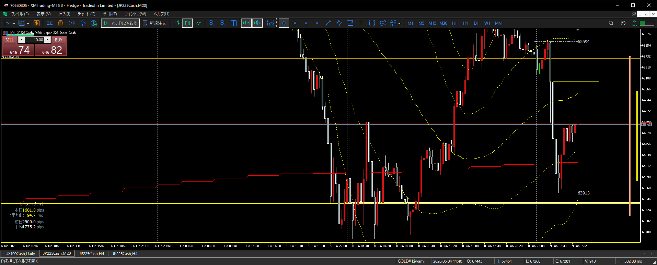The height and width of the screenshot is (265, 657).
Task: Toggle Algo Trading button
Action: pyautogui.click(x=120, y=23)
